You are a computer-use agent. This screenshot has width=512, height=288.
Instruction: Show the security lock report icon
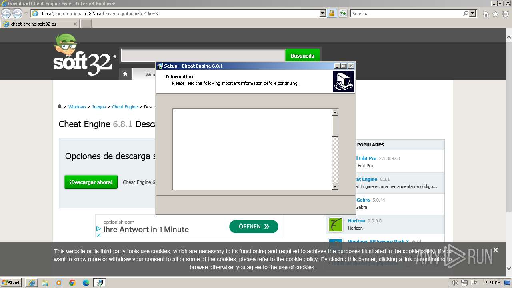pyautogui.click(x=332, y=13)
